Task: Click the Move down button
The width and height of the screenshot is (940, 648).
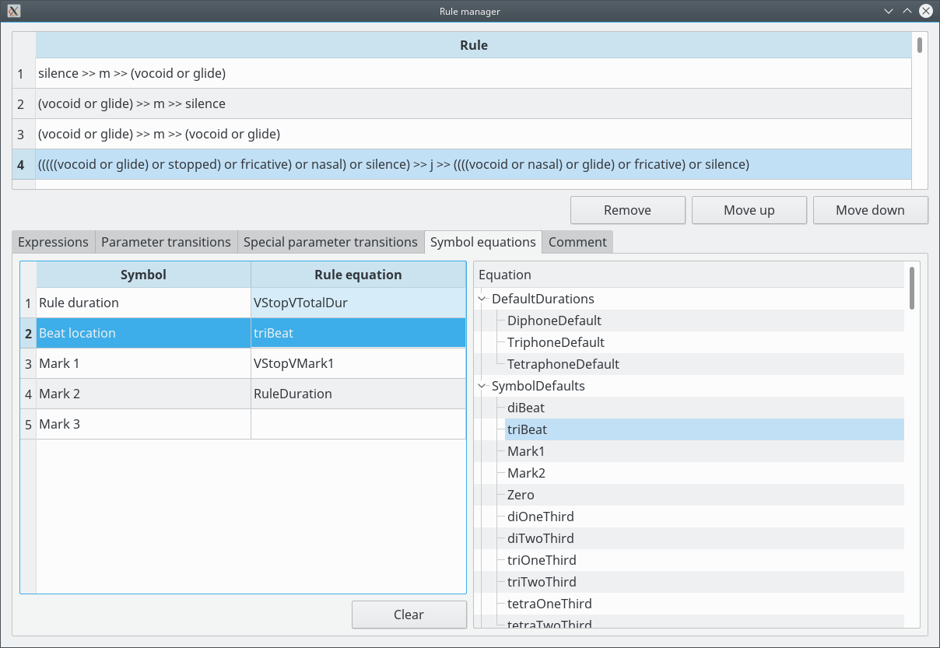Action: click(870, 210)
